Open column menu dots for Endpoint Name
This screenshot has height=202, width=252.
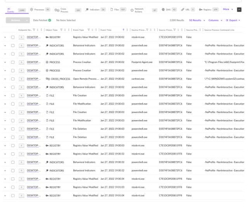[40, 30]
